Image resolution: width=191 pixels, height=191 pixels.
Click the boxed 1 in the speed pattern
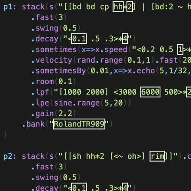point(180,50)
